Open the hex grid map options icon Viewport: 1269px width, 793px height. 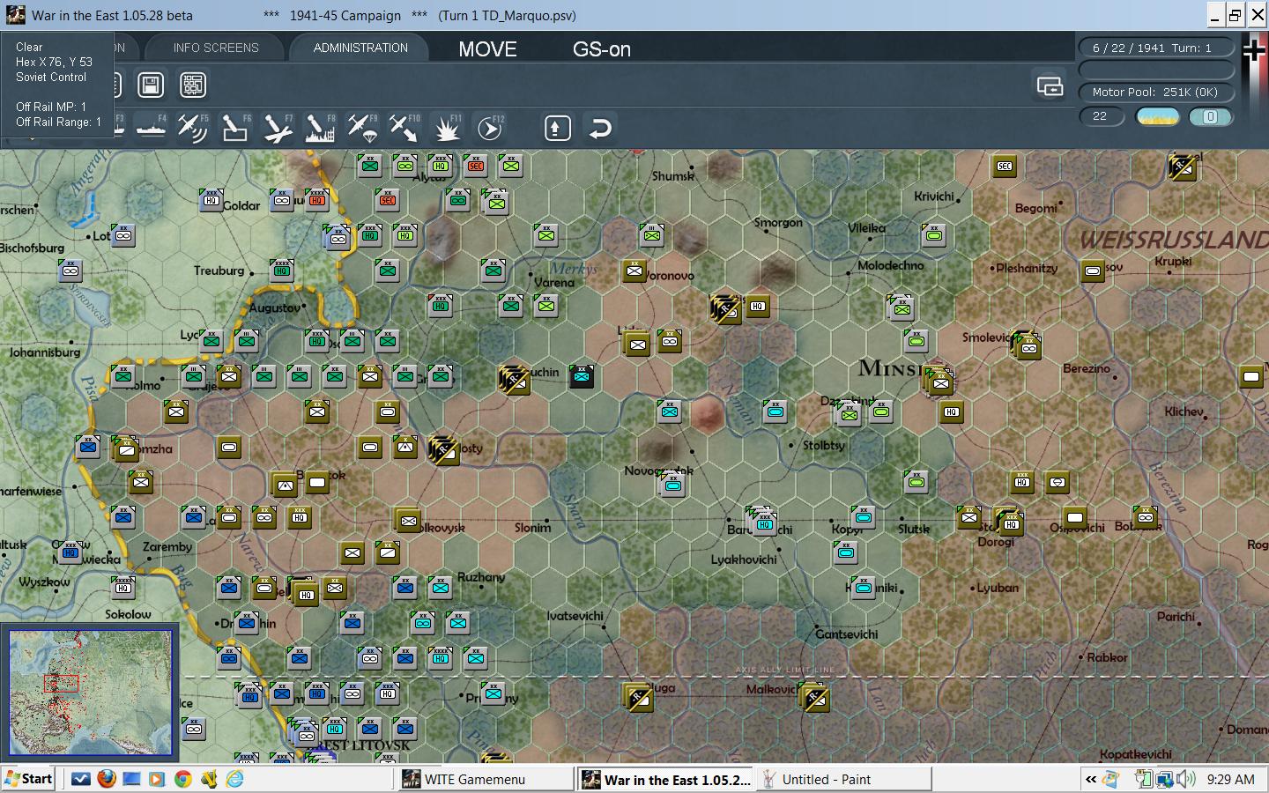click(193, 85)
